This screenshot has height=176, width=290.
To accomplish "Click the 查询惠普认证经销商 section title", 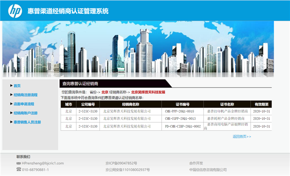I will coord(80,84).
